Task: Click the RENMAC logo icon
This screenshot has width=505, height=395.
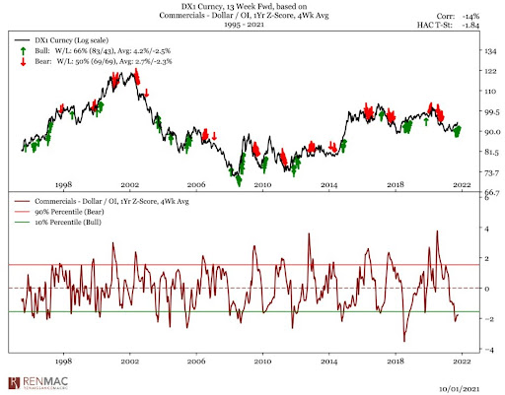Action: (15, 383)
